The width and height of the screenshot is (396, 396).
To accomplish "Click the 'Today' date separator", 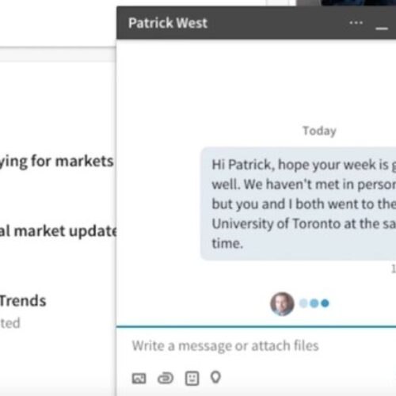I will pyautogui.click(x=319, y=131).
